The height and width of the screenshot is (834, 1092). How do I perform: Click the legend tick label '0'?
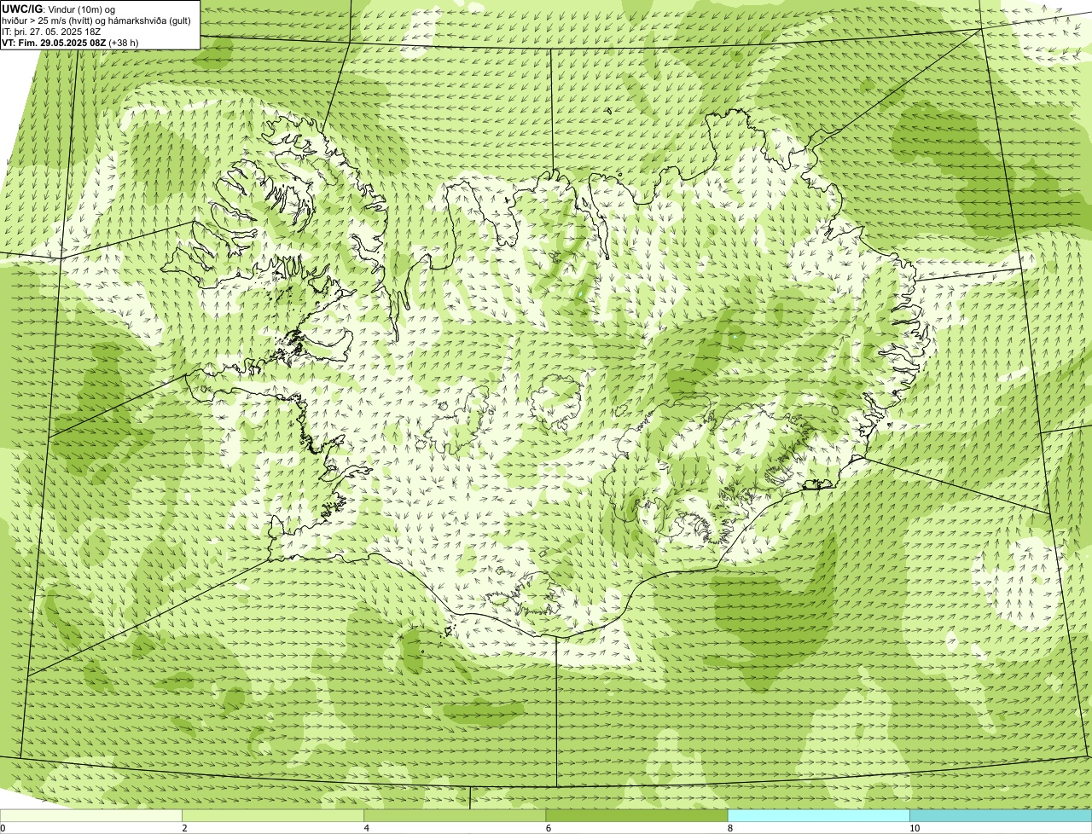click(x=3, y=828)
